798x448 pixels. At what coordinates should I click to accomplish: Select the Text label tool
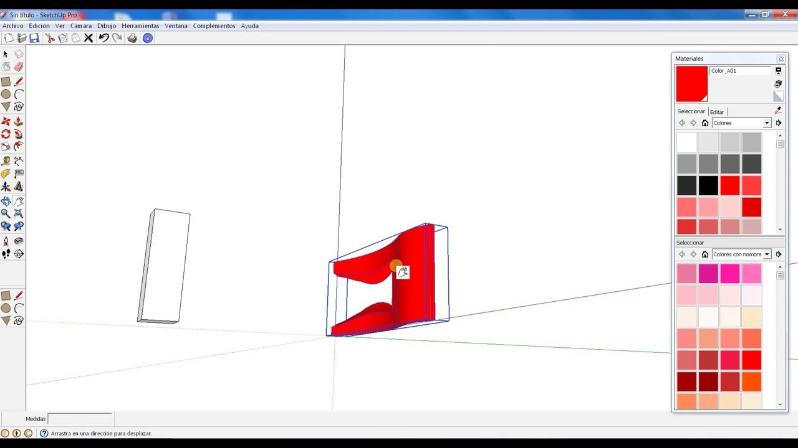[x=19, y=174]
